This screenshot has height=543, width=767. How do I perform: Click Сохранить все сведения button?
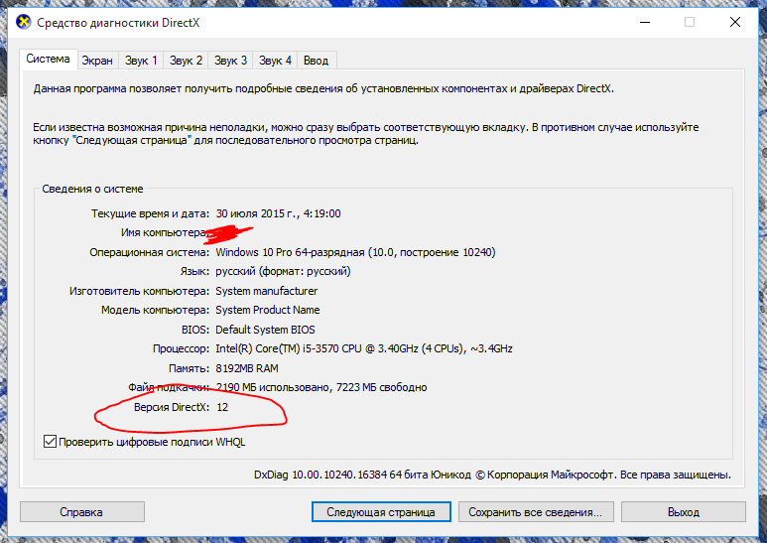pyautogui.click(x=535, y=512)
